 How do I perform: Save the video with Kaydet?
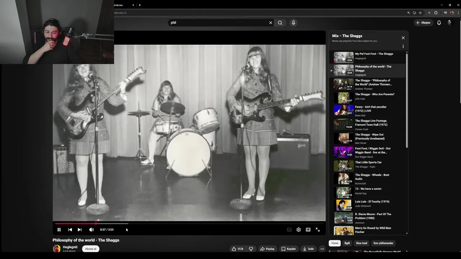(288, 249)
